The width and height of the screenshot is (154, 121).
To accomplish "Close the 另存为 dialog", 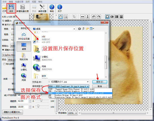I will point(105,22).
